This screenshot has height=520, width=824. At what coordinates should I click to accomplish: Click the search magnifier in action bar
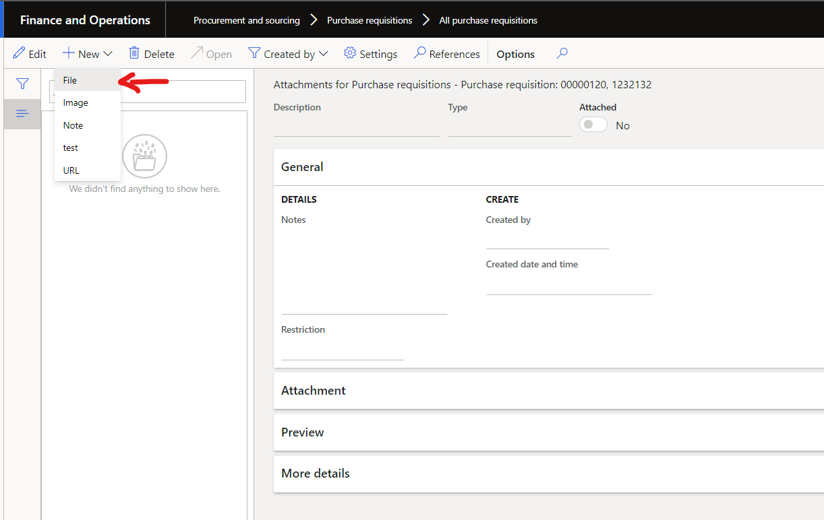[562, 53]
